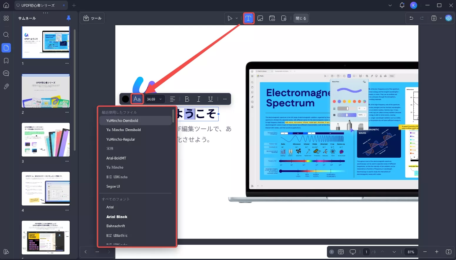Open the thumbnail grid view icon
Image resolution: width=456 pixels, height=260 pixels.
point(6,18)
